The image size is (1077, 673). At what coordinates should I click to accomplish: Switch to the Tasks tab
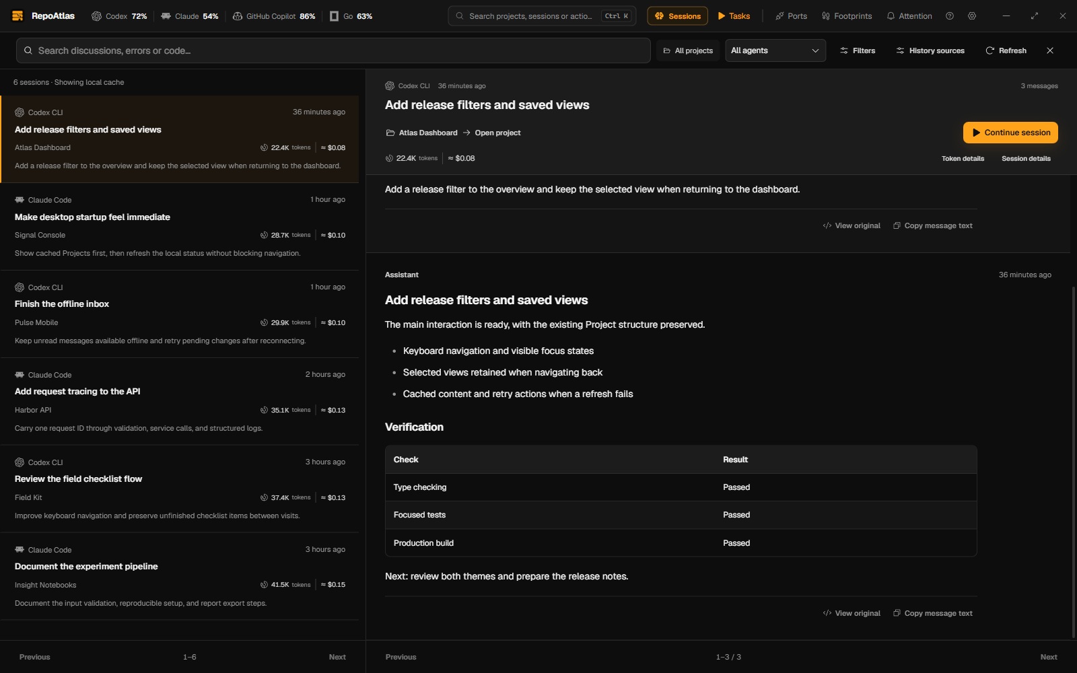[734, 16]
